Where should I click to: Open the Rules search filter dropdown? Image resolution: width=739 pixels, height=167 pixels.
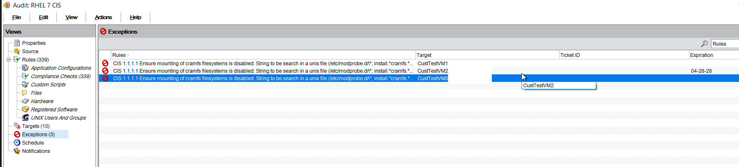point(725,44)
